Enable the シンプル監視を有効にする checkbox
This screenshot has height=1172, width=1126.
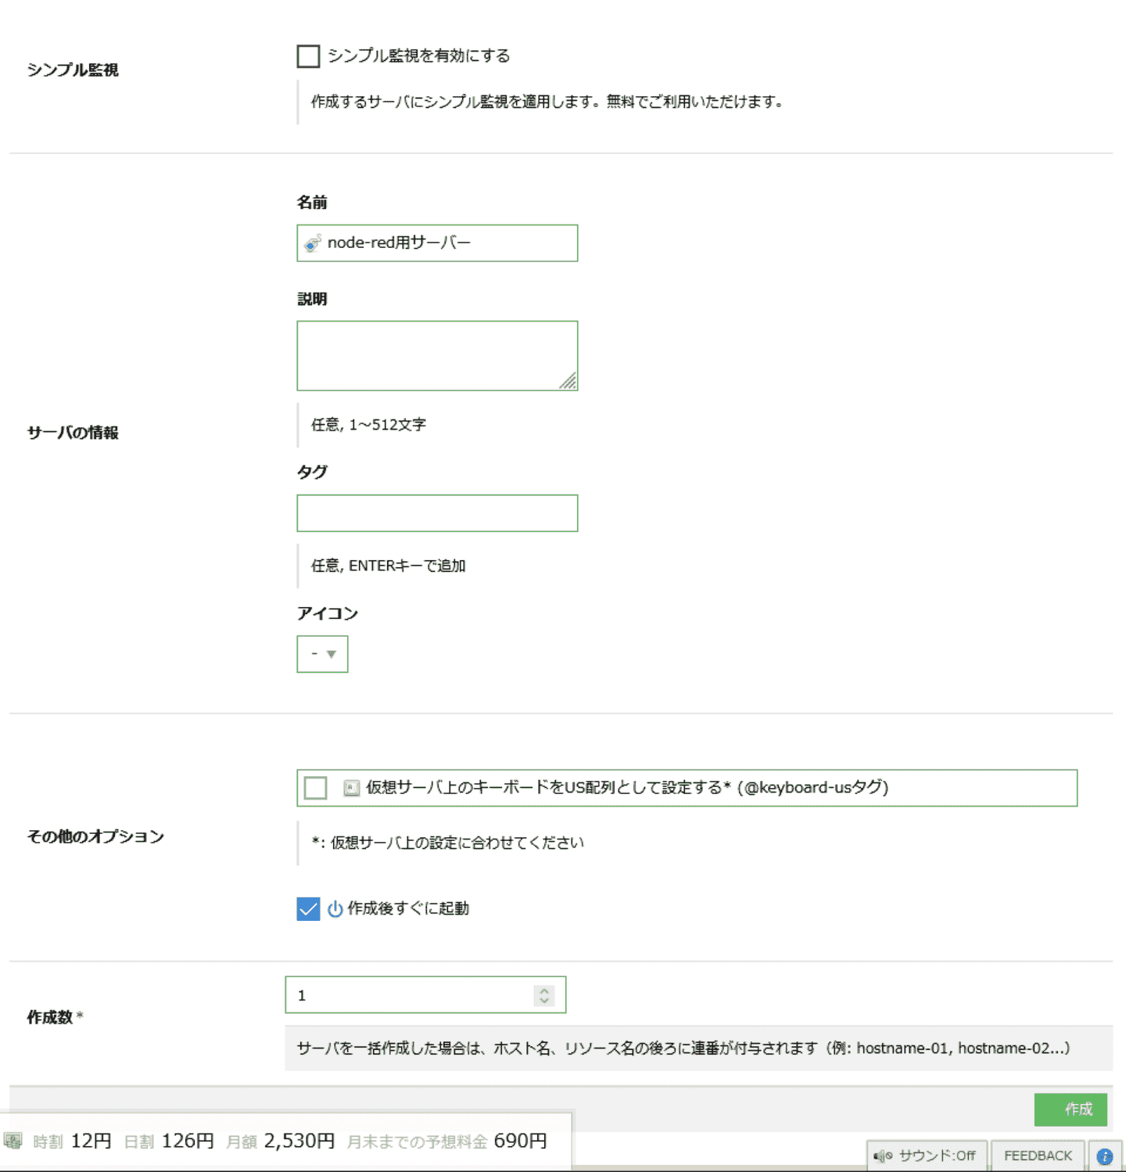(x=309, y=56)
